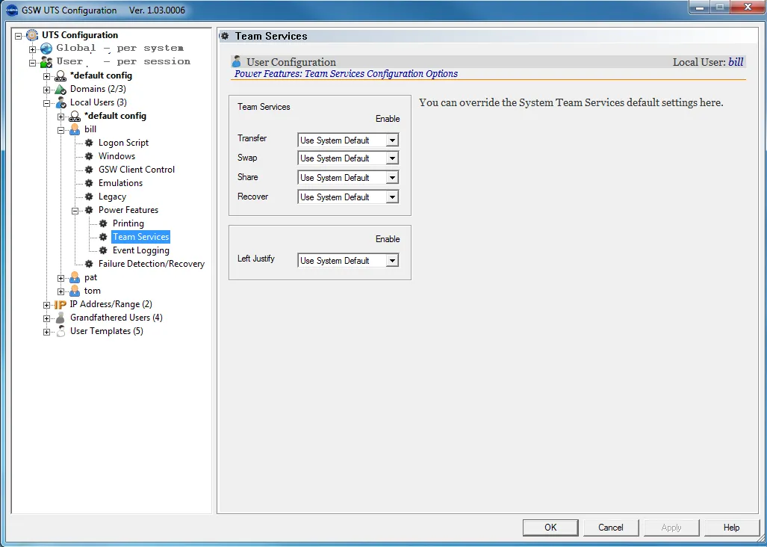Click the Legacy gear icon
767x547 pixels.
click(x=89, y=197)
